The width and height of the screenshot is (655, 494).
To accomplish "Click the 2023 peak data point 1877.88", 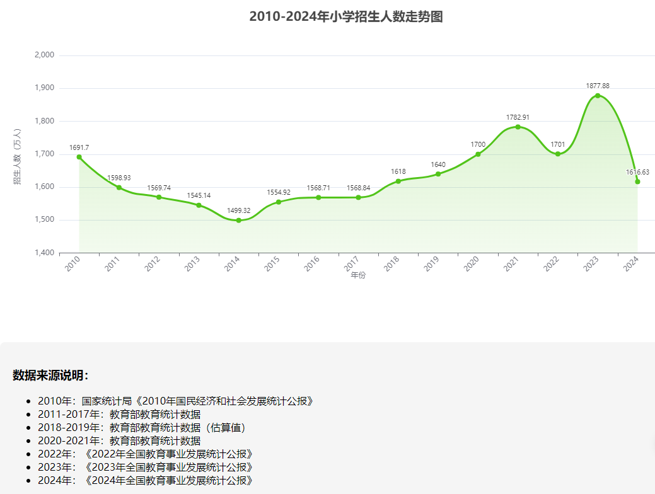I will [598, 96].
